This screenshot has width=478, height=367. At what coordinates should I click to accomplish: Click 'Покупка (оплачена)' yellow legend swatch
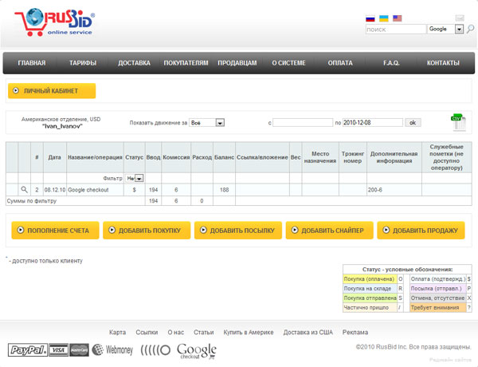[370, 279]
